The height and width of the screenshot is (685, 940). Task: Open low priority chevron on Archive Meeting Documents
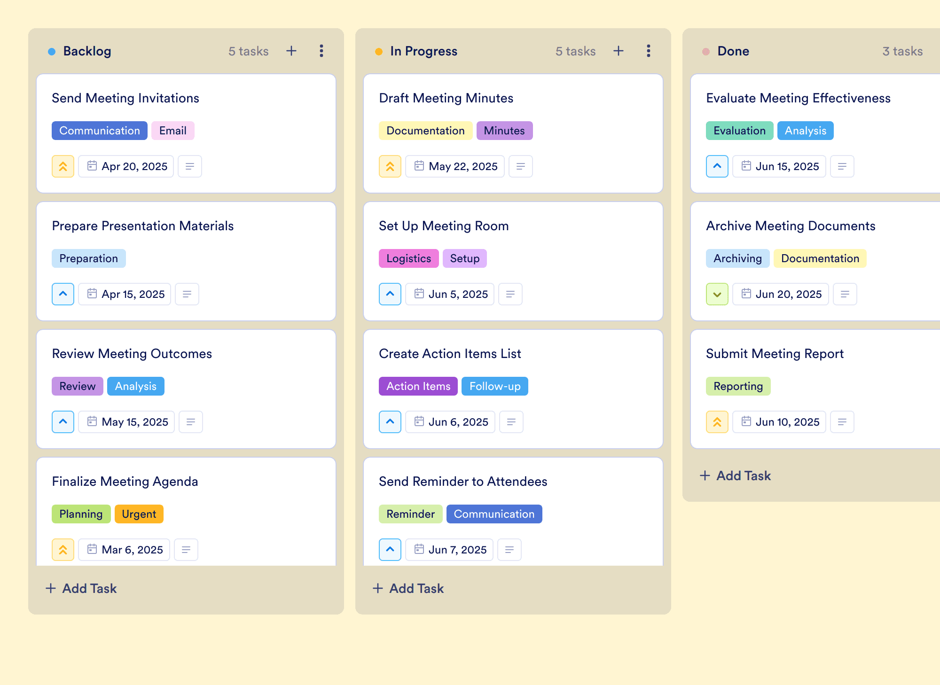[717, 294]
